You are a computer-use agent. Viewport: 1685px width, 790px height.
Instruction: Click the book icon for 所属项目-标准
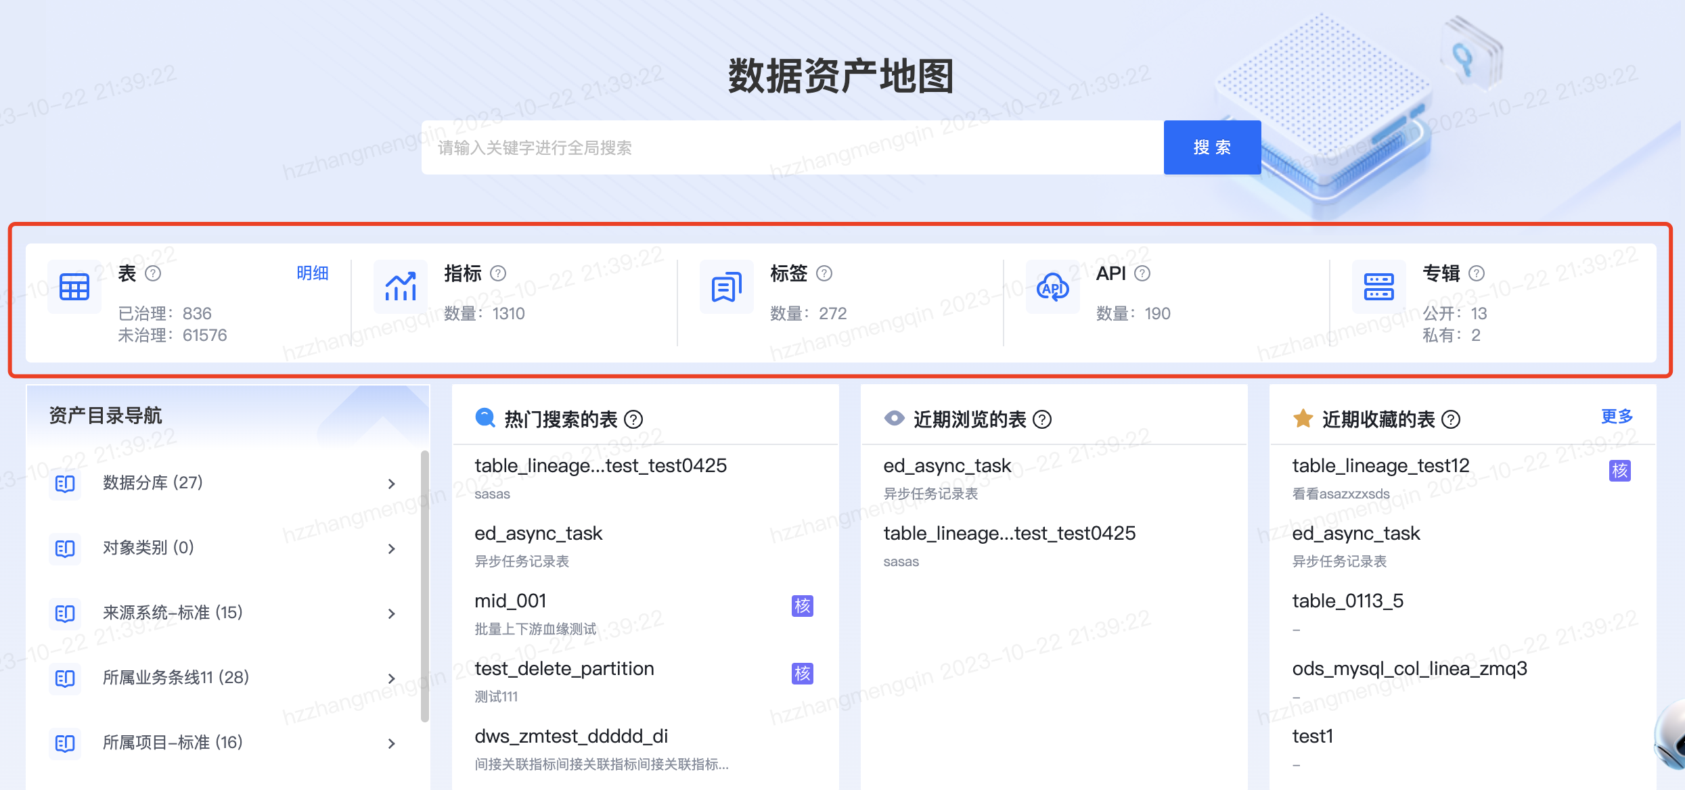[65, 743]
